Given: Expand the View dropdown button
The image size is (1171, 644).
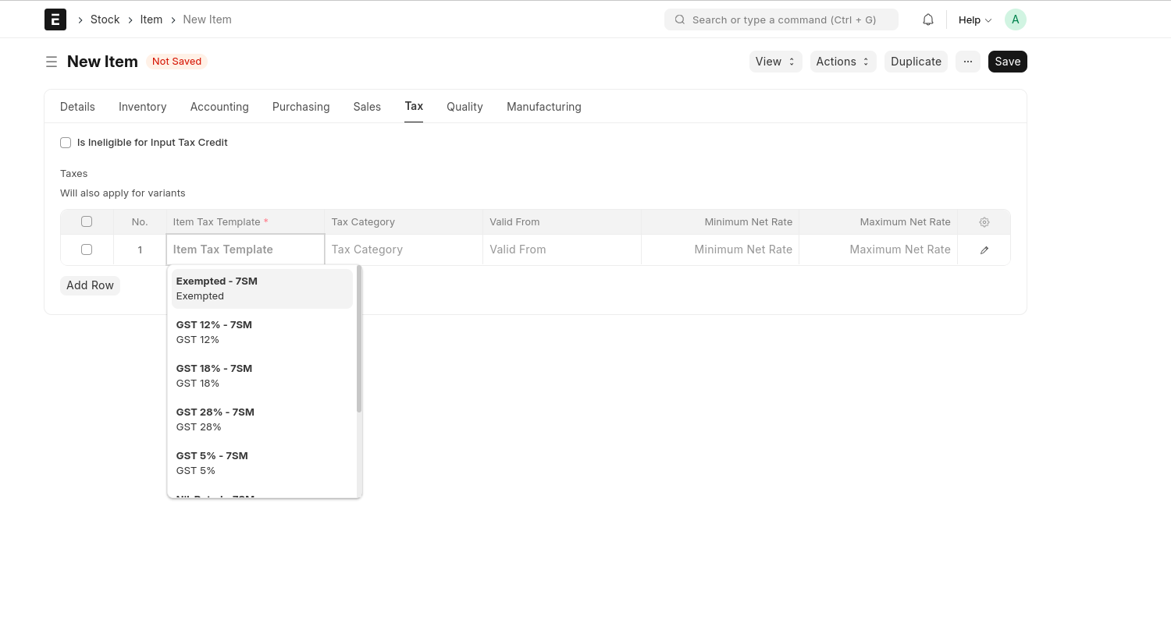Looking at the screenshot, I should coord(775,62).
